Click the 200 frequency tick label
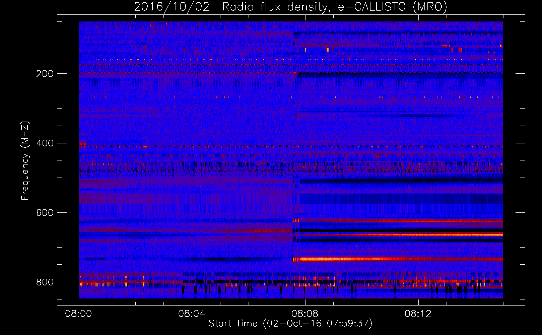This screenshot has width=542, height=335. (45, 74)
